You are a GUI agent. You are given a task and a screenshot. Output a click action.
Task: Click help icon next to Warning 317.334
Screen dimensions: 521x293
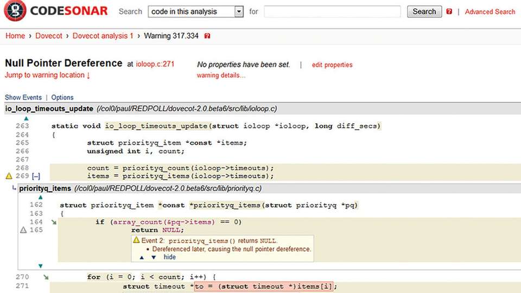[x=207, y=36]
